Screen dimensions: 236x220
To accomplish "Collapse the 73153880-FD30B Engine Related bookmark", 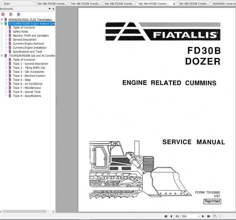I will click(x=2, y=24).
